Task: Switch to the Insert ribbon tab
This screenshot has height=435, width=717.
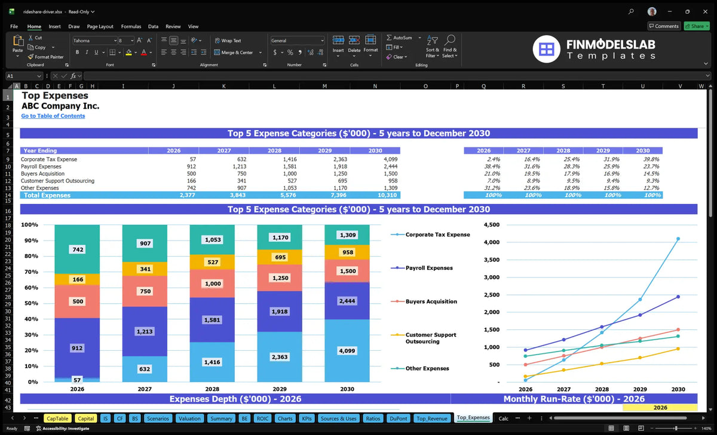Action: click(54, 26)
